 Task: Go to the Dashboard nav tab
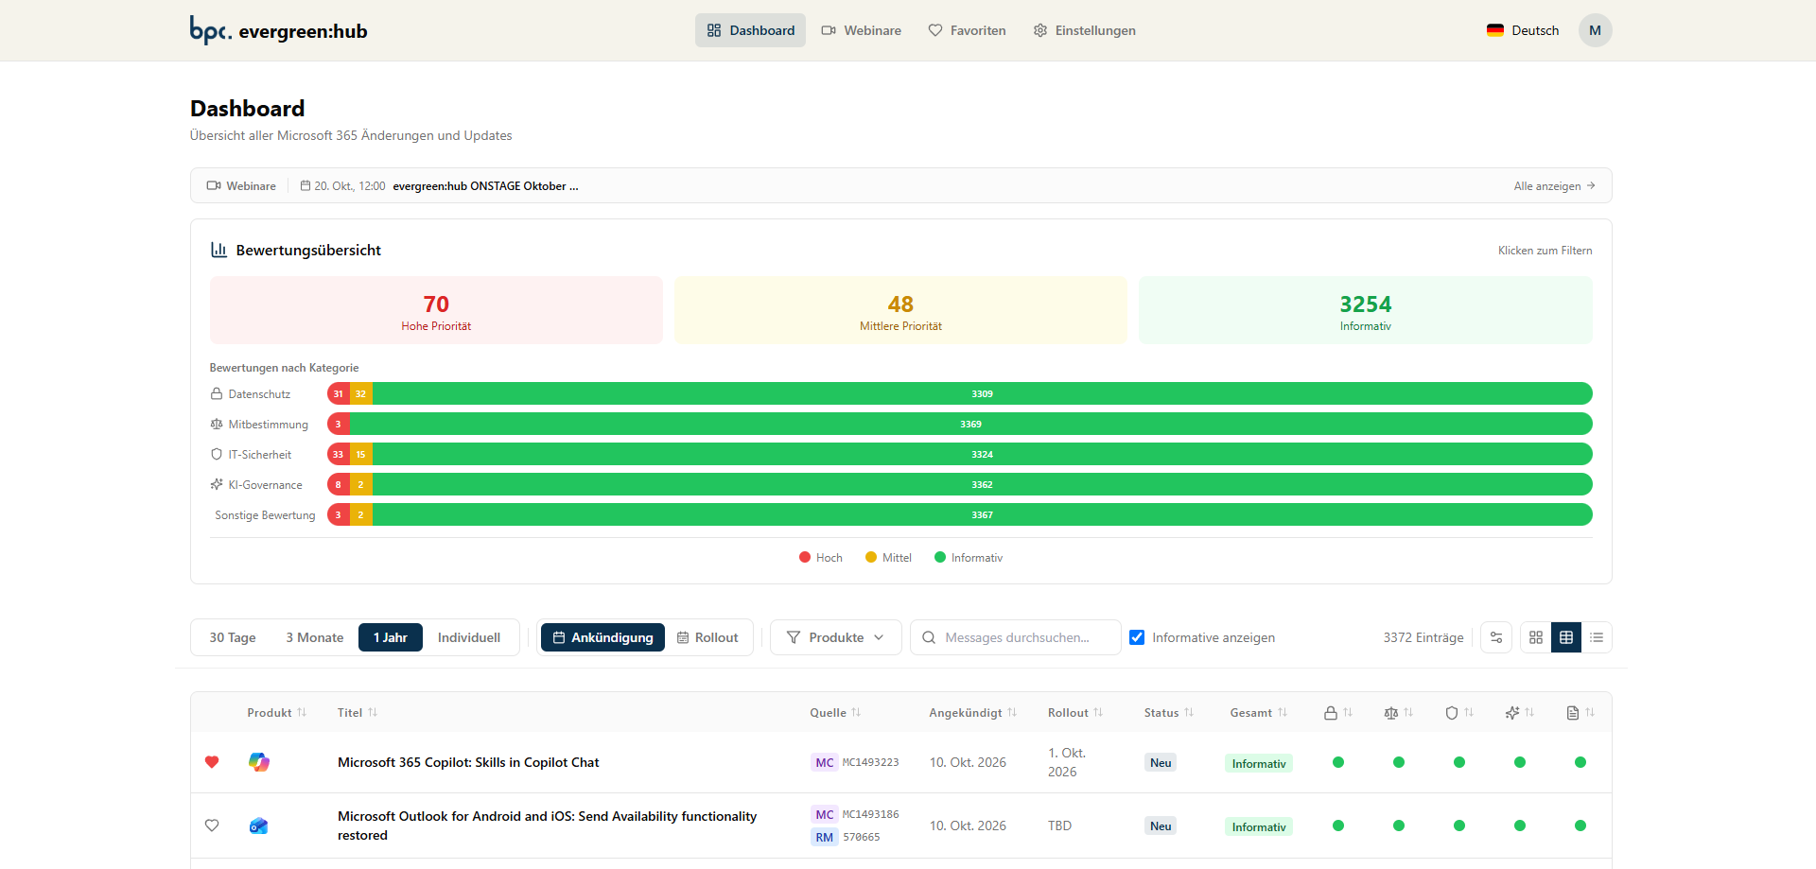[x=751, y=30]
